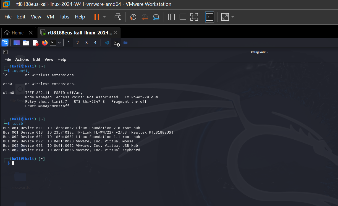The image size is (338, 206).
Task: Open the snapshot manager
Action: click(156, 17)
